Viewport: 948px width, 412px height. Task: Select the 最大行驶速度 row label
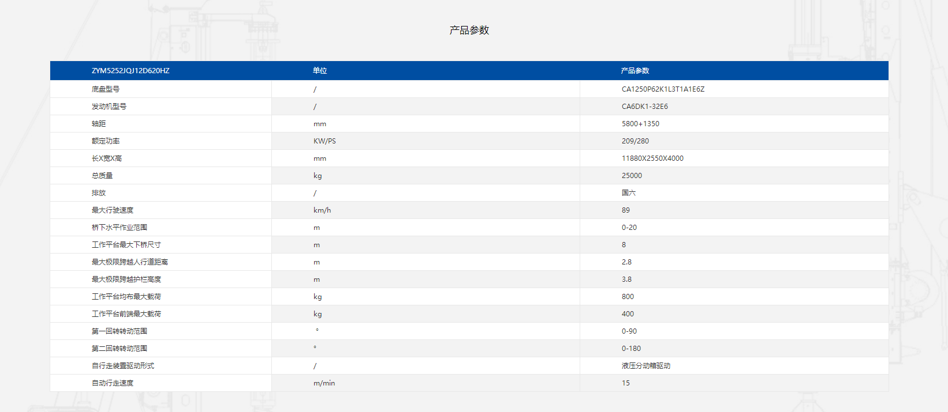[113, 210]
